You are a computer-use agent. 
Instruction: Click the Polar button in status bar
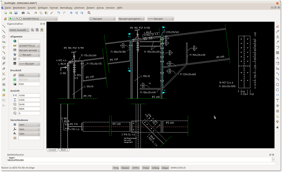click(x=145, y=168)
